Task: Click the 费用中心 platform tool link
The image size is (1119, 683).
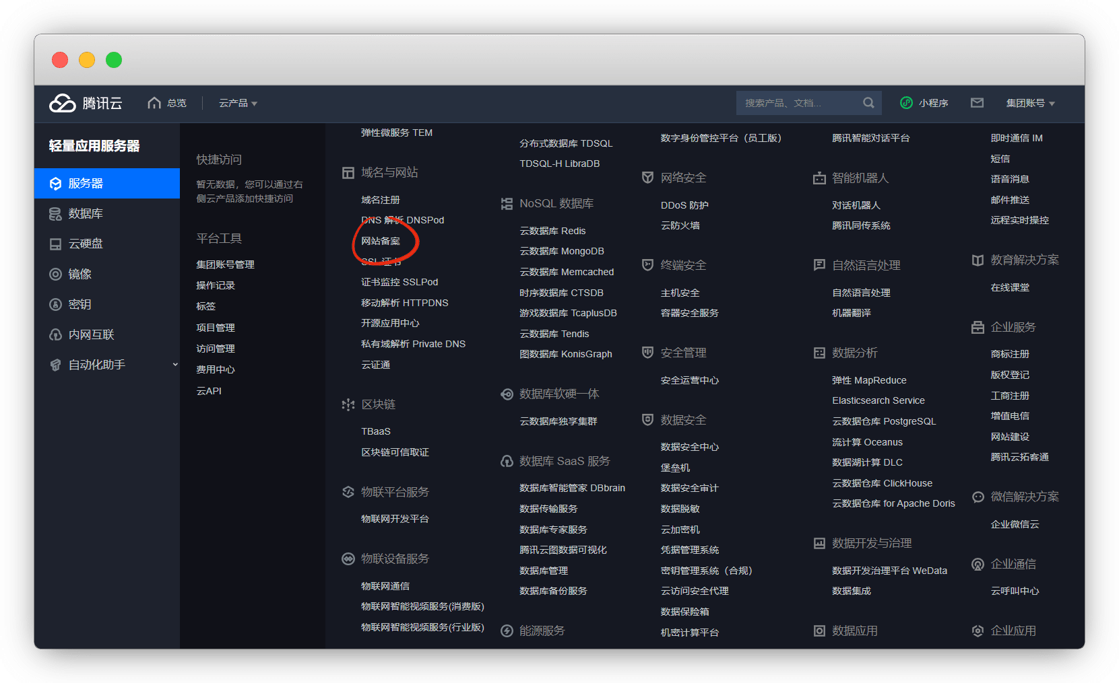Action: point(216,369)
